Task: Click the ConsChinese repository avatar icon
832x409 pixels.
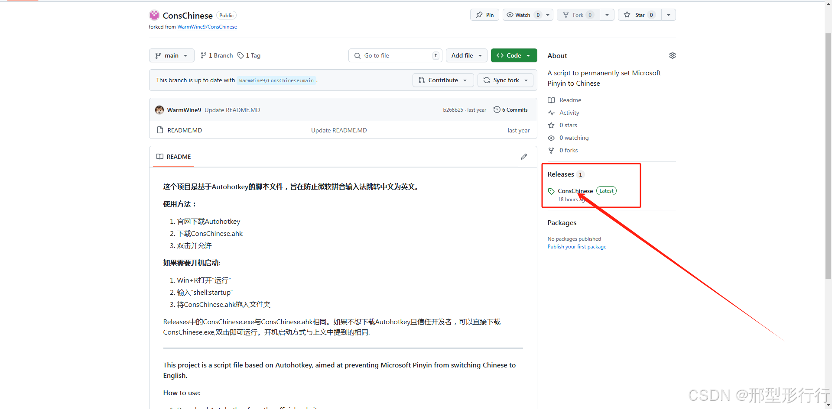Action: click(154, 15)
